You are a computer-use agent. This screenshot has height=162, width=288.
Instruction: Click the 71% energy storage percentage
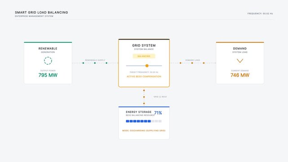(158, 113)
